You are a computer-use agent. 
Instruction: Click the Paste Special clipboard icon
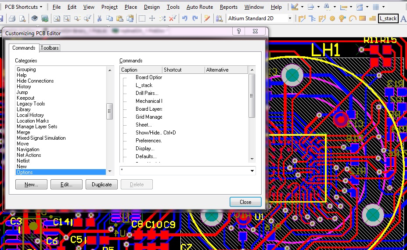130,18
